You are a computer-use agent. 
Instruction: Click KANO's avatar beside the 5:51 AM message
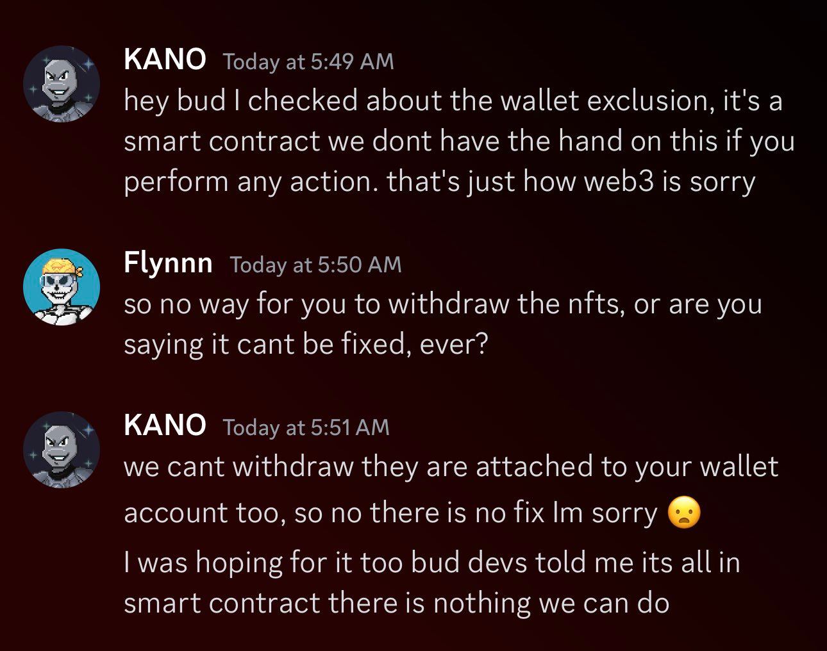(62, 450)
